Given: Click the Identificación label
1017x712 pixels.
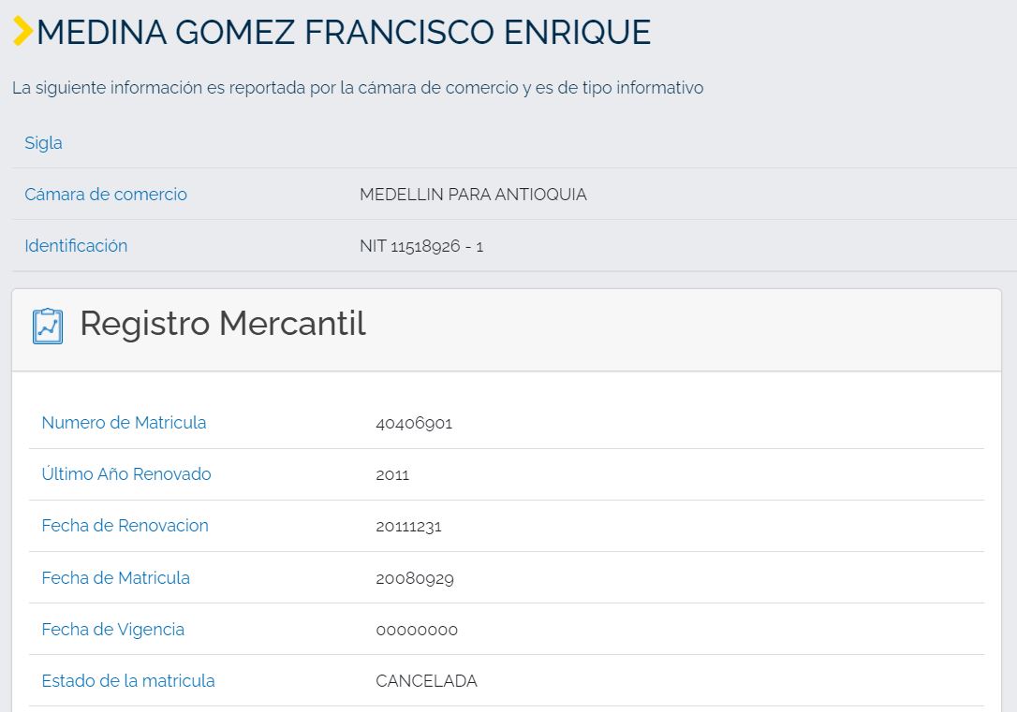Looking at the screenshot, I should coord(76,246).
